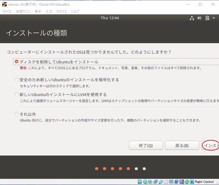Click the Ubuntu network status icon
Image resolution: width=219 pixels, height=185 pixels.
point(192,18)
